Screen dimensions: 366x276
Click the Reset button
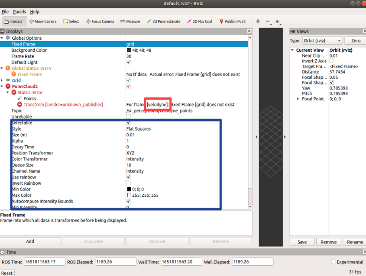point(7,273)
